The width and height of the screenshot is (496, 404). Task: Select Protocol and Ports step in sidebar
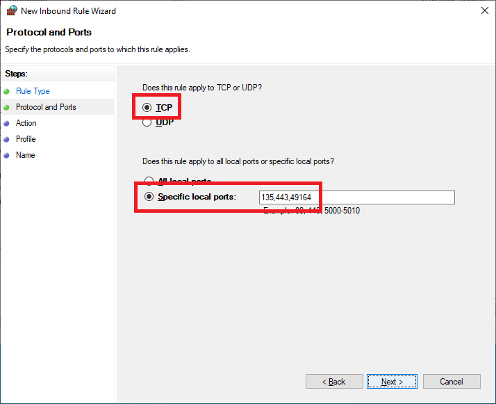[46, 107]
